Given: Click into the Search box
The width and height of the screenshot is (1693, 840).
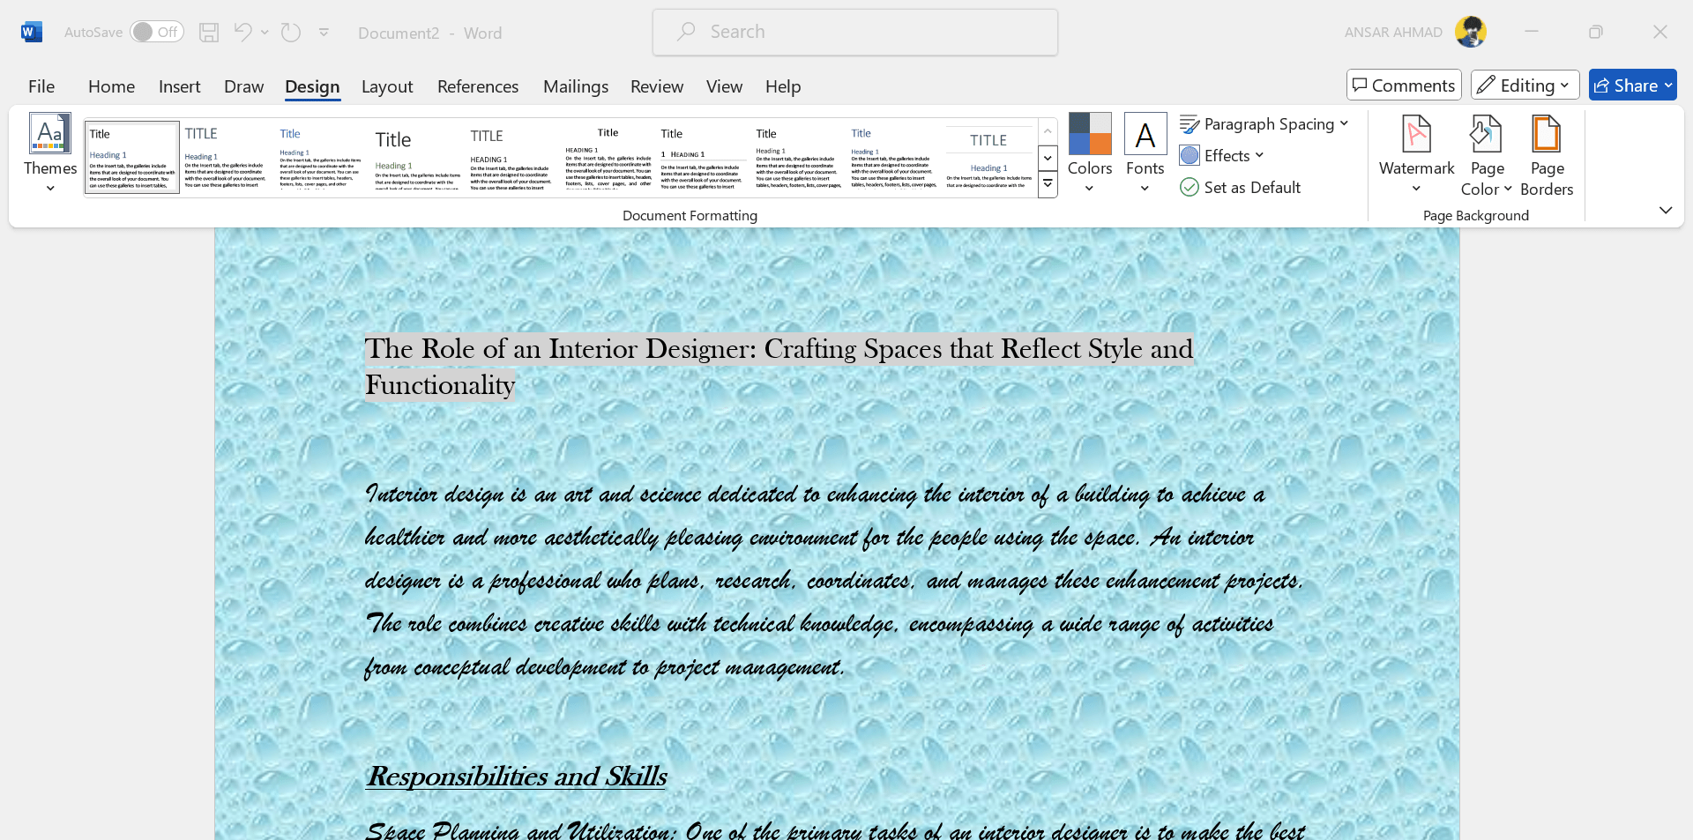Looking at the screenshot, I should pos(855,33).
